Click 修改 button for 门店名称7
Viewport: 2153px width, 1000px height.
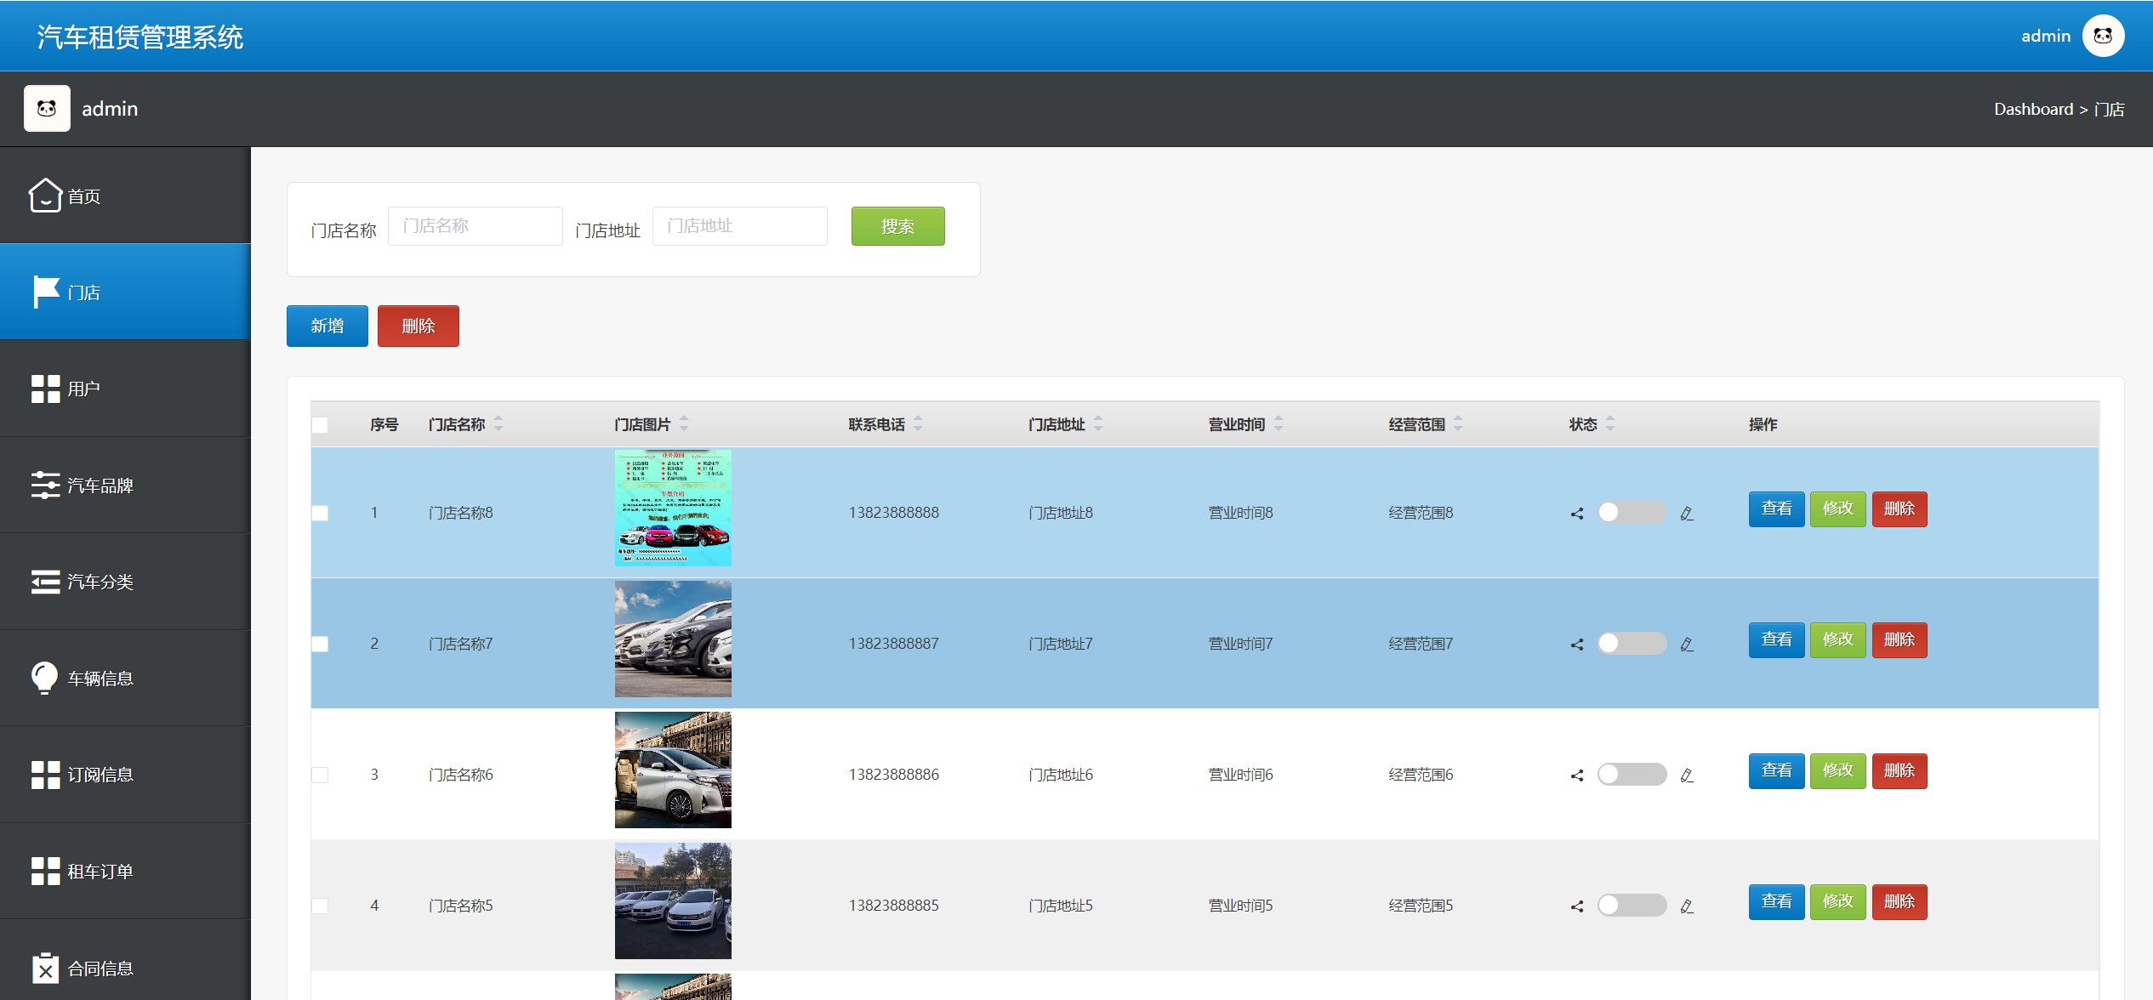(1837, 640)
